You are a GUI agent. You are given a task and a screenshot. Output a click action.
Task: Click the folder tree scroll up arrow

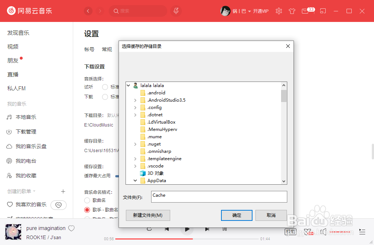[284, 85]
